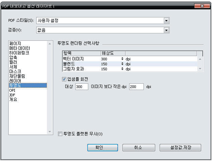The image size is (213, 165).
Task: Click the 그림자 효과 150 value
Action: [104, 69]
